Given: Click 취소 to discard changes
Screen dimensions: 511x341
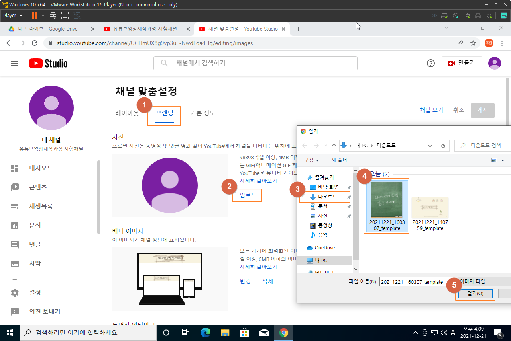Looking at the screenshot, I should coord(458,110).
